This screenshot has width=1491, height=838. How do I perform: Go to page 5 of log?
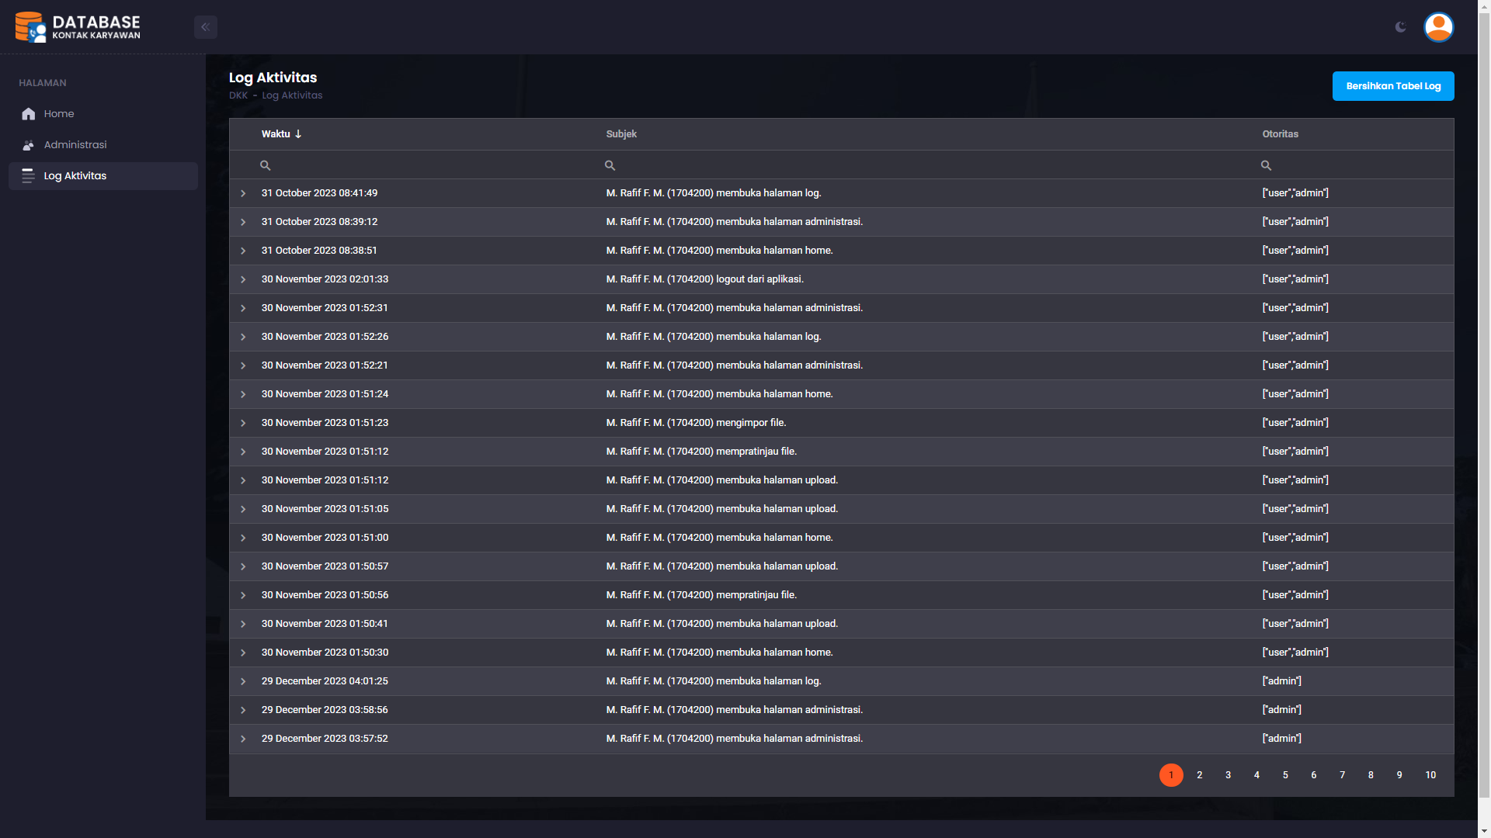tap(1285, 775)
